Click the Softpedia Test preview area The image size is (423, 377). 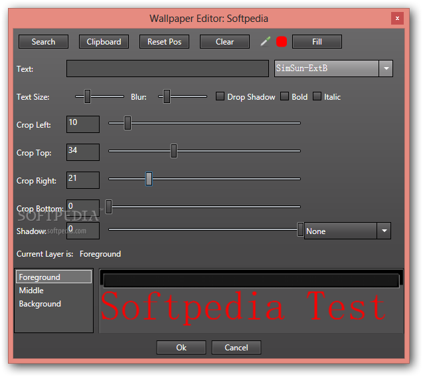click(251, 301)
